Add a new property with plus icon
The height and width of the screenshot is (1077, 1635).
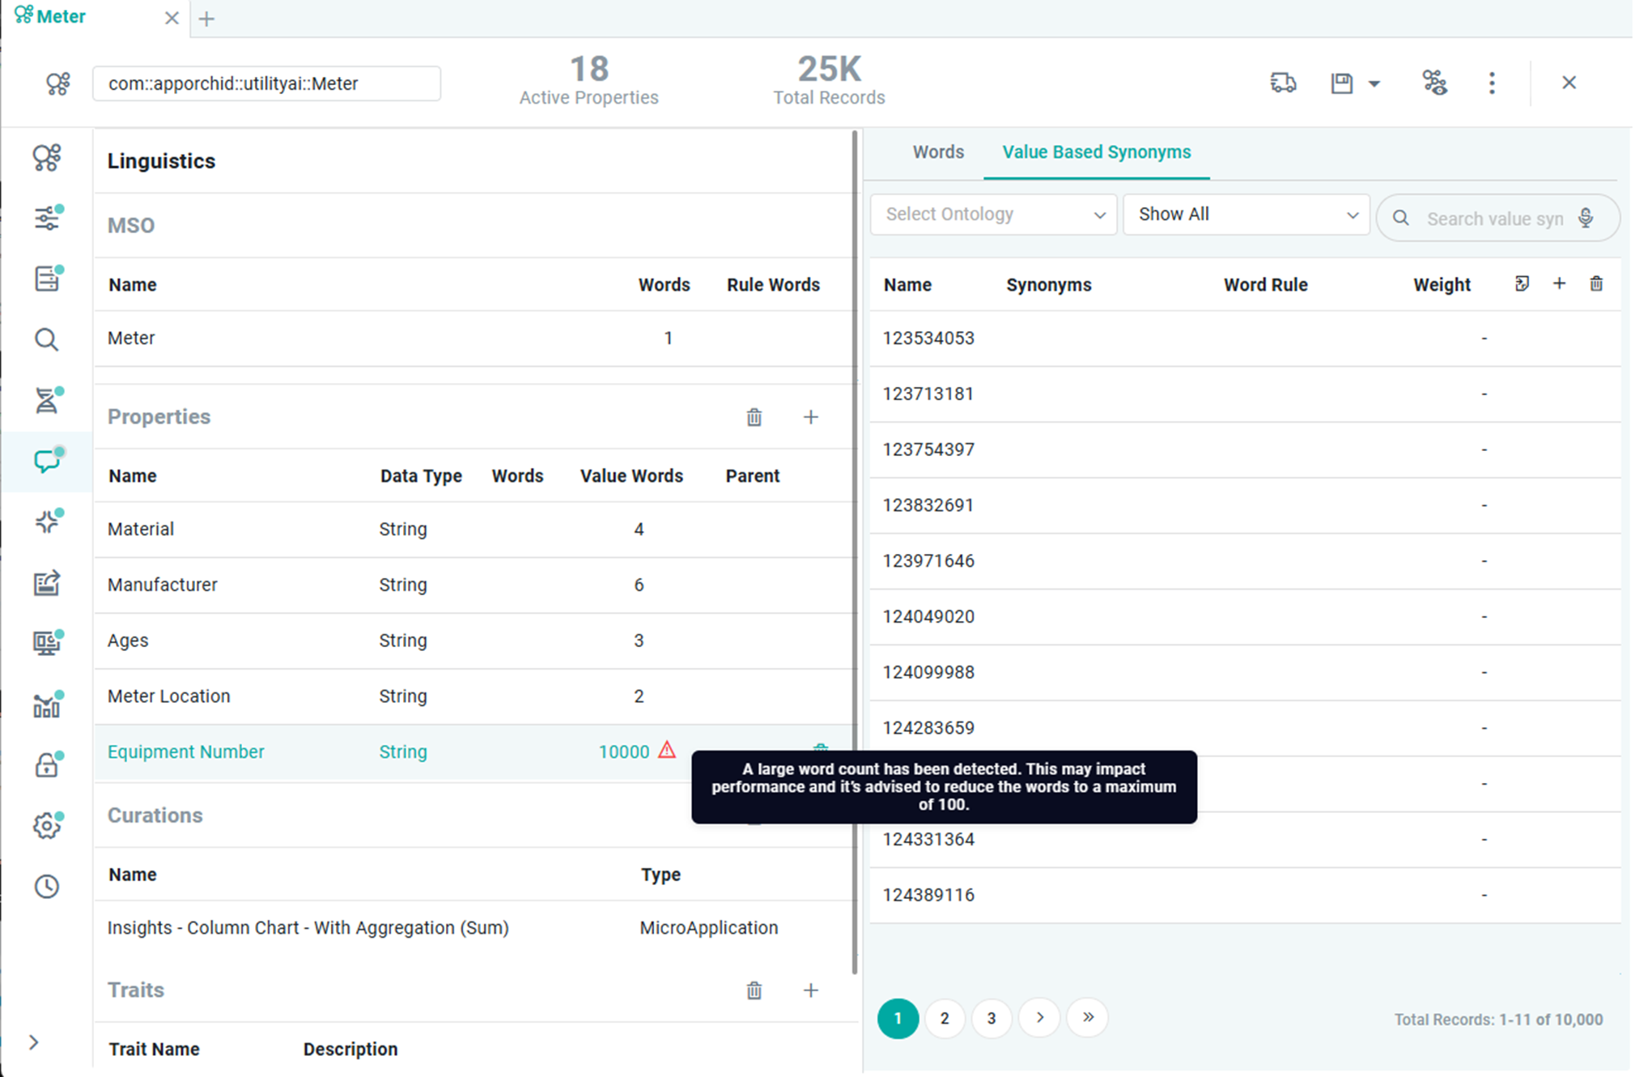click(810, 417)
